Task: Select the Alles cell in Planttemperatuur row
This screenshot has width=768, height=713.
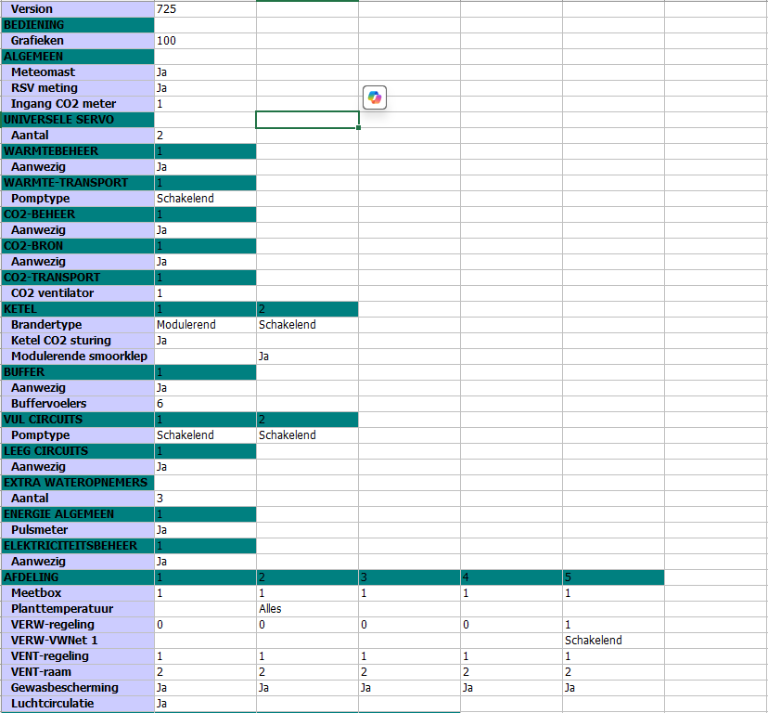Action: coord(307,608)
